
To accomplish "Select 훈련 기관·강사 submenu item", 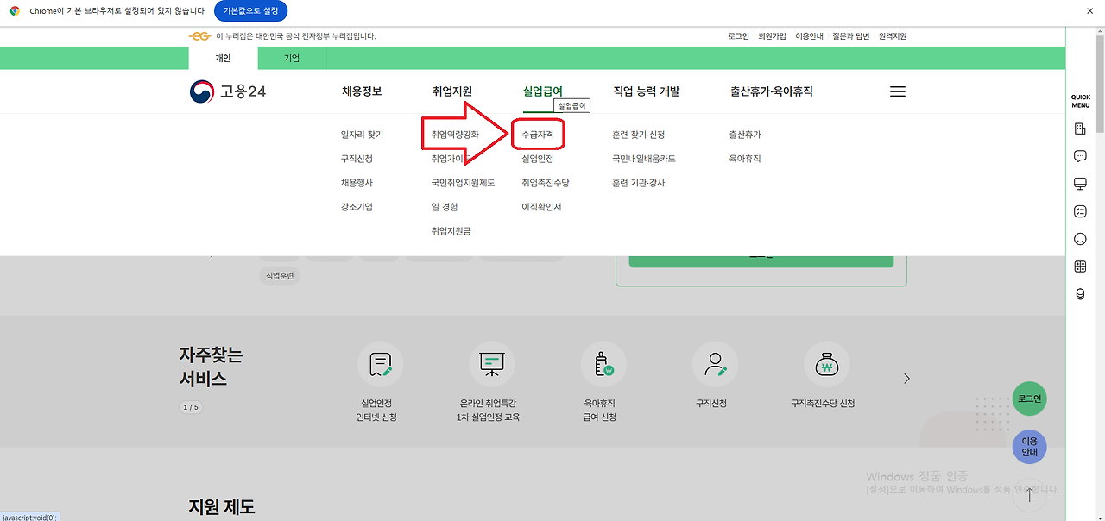I will [638, 183].
